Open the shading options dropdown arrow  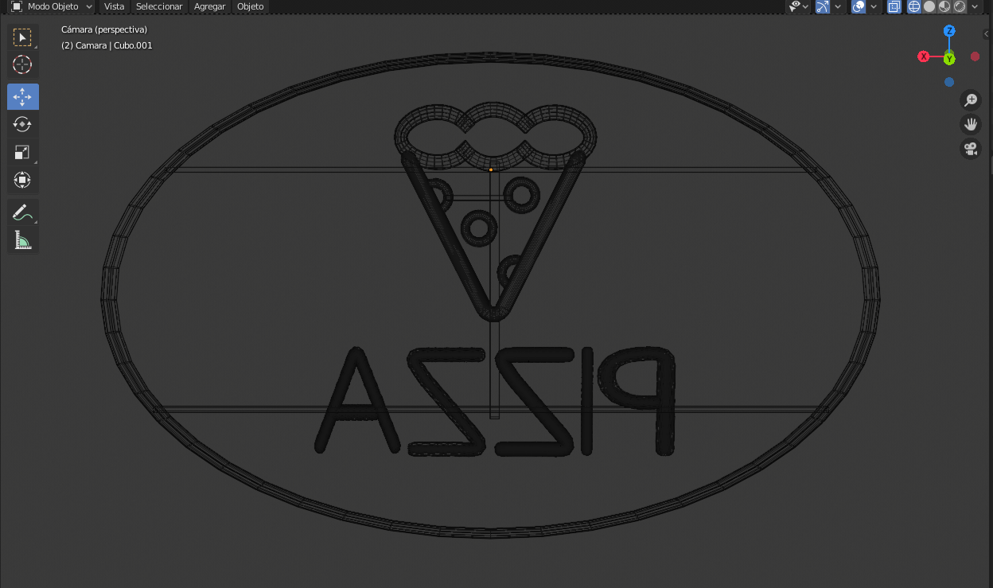(x=974, y=6)
